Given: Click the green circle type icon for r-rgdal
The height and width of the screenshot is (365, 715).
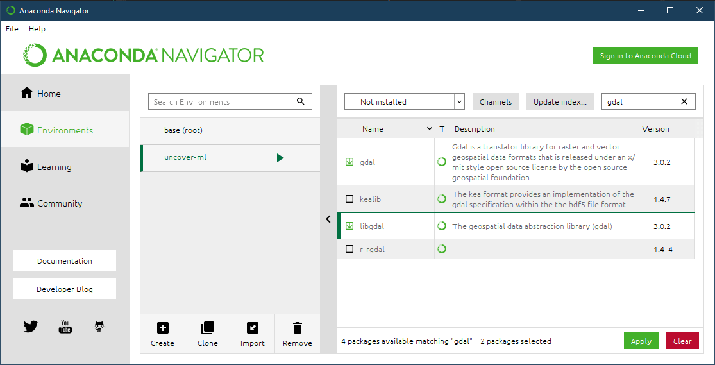Looking at the screenshot, I should click(441, 249).
